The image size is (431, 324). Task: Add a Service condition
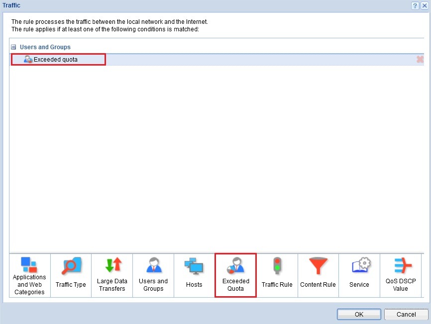click(x=359, y=275)
